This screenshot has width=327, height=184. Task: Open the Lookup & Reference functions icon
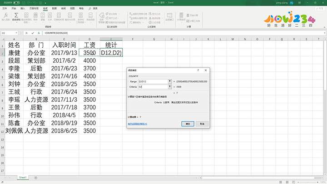coord(69,15)
